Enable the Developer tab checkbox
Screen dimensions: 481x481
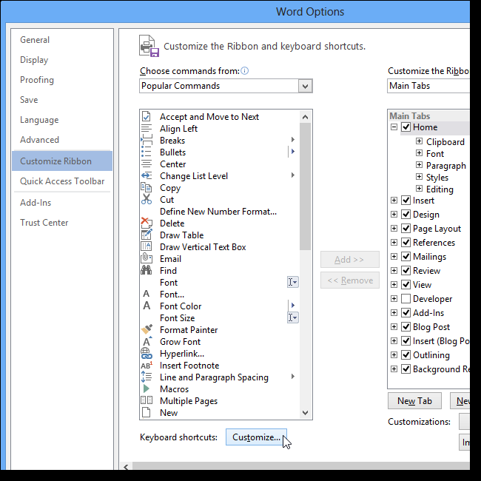pos(406,299)
